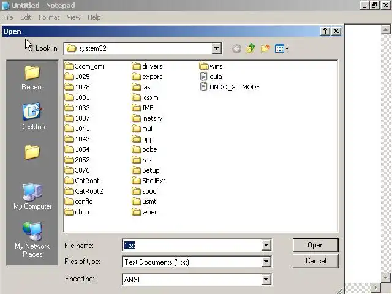Select the inetsrv folder
The width and height of the screenshot is (392, 294).
pyautogui.click(x=147, y=118)
